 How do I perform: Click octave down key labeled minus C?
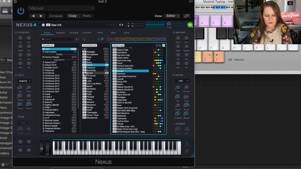click(207, 57)
